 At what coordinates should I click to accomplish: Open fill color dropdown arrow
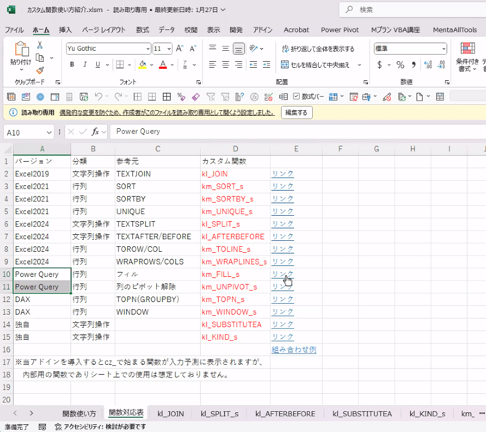[x=151, y=65]
